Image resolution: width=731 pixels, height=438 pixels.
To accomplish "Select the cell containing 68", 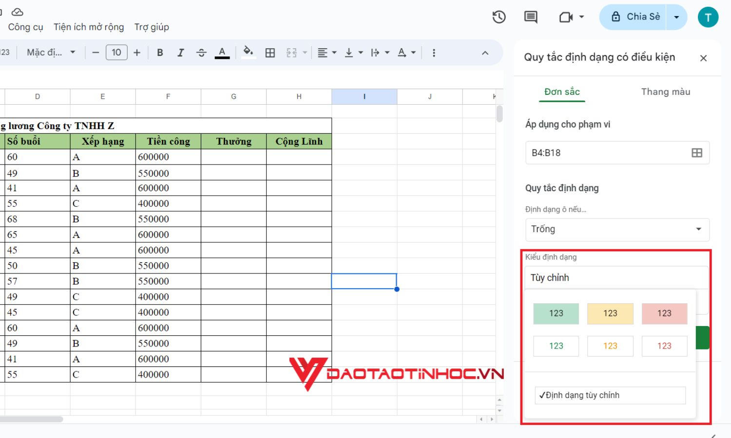I will click(x=38, y=219).
